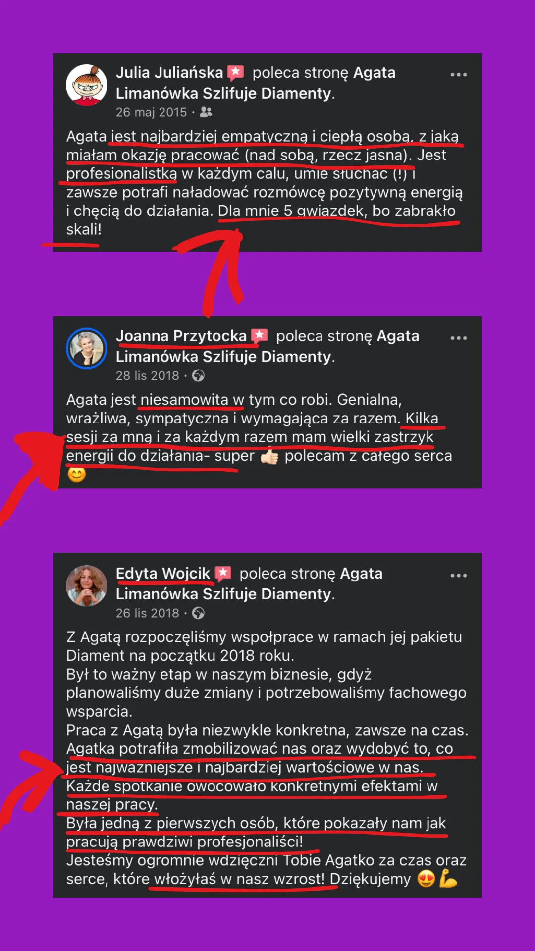Open the Edyta Wojcik profile name link
The width and height of the screenshot is (535, 951).
pyautogui.click(x=163, y=573)
